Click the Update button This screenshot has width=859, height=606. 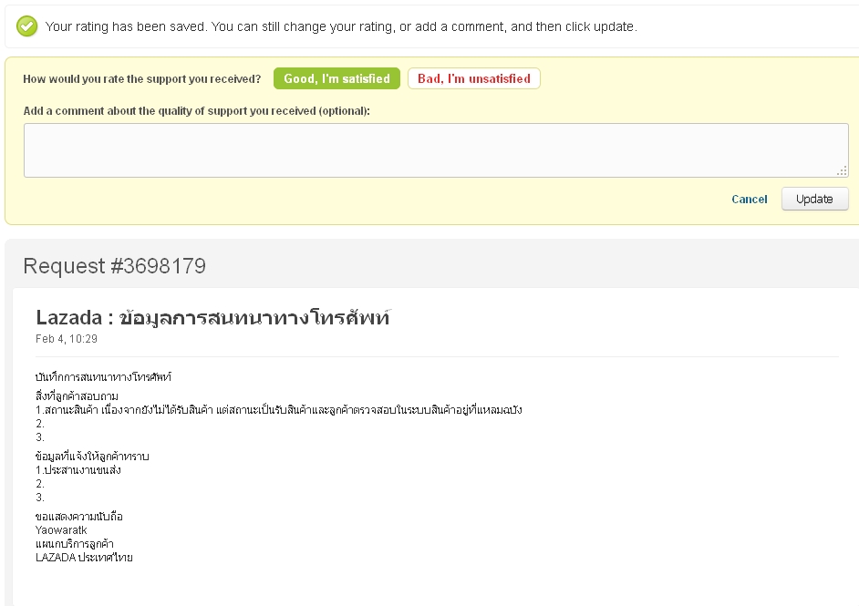coord(814,199)
